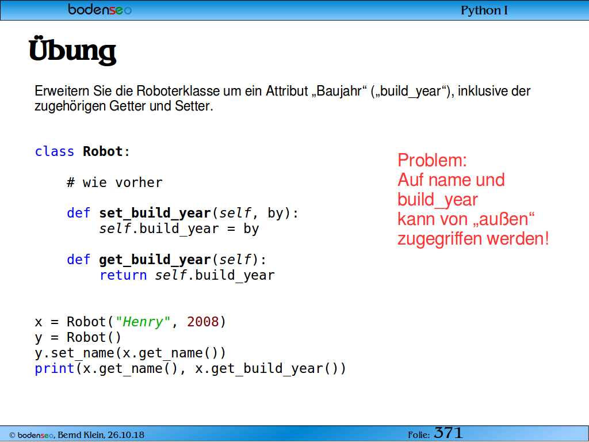
Task: Click the line 'x = Robot("Henry", 2008)'
Action: tap(131, 322)
